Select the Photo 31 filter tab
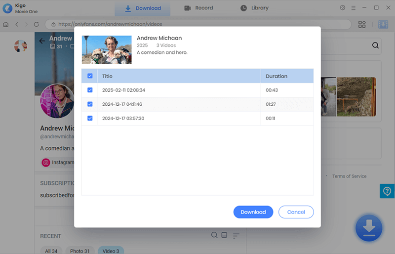Viewport: 395px width, 254px height. 80,251
